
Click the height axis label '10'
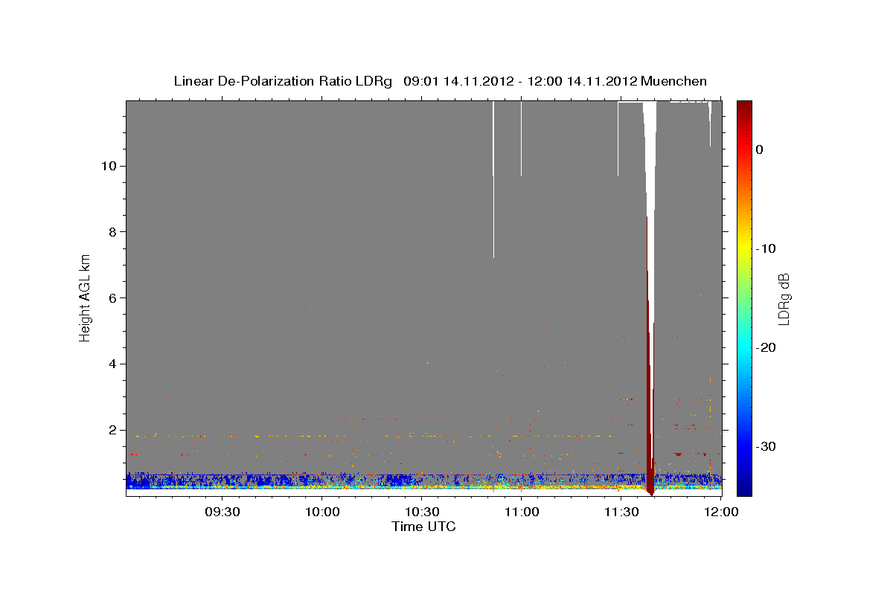(x=109, y=166)
